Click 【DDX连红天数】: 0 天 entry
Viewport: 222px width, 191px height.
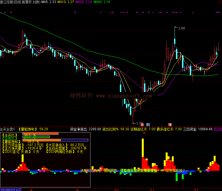[21, 152]
